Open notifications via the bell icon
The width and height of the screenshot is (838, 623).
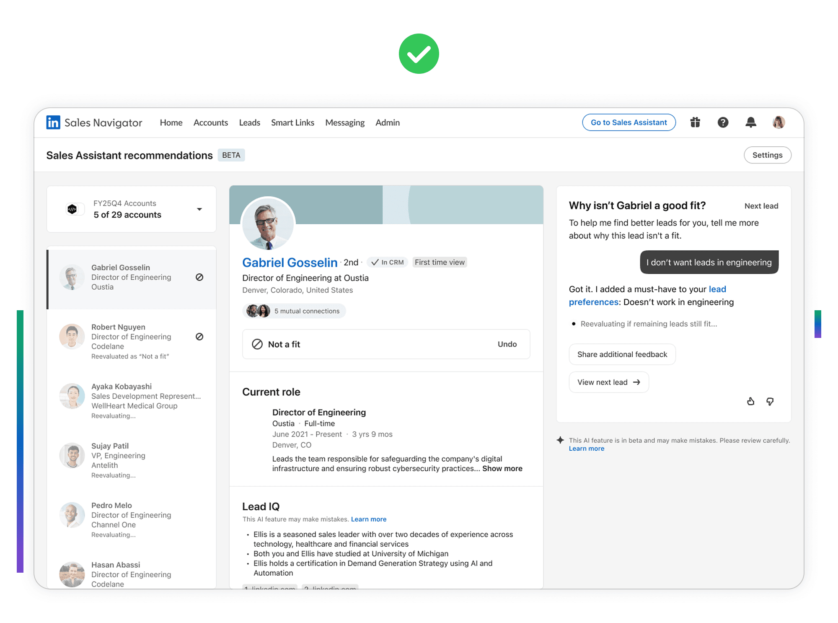tap(751, 122)
